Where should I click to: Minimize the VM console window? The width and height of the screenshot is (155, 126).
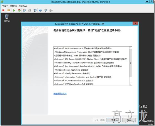point(147,1)
